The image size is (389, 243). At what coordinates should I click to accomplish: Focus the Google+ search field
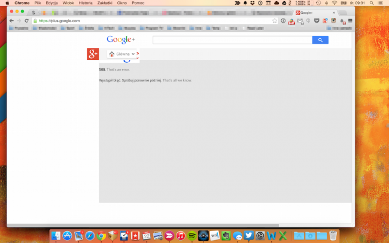coord(232,40)
